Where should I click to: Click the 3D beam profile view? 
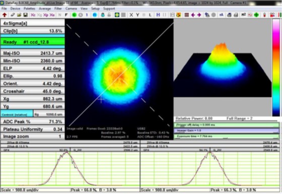coord(223,68)
